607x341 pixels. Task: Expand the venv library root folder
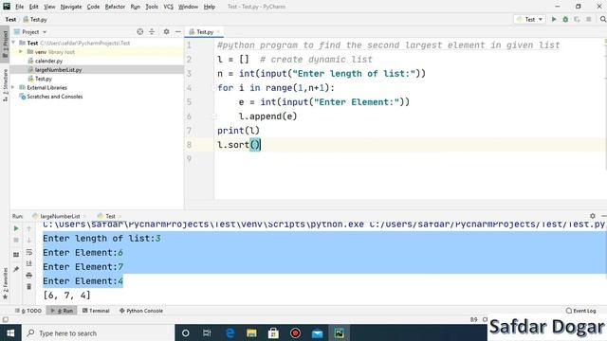(21, 52)
